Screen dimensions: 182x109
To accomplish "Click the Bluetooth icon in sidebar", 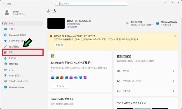I will pyautogui.click(x=5, y=35).
